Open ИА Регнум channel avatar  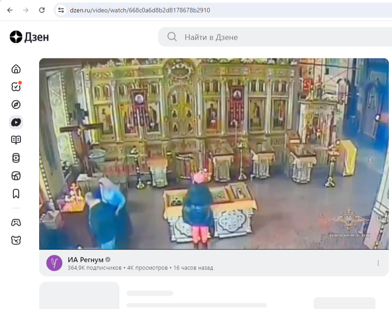[54, 263]
